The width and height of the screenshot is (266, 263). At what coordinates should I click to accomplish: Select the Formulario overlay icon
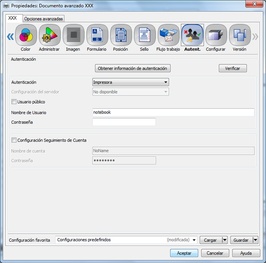(97, 36)
